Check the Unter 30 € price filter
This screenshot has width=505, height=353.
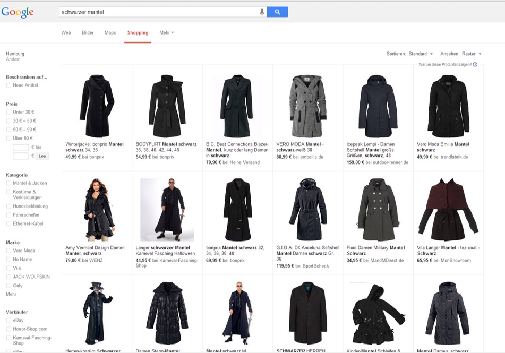click(x=8, y=112)
